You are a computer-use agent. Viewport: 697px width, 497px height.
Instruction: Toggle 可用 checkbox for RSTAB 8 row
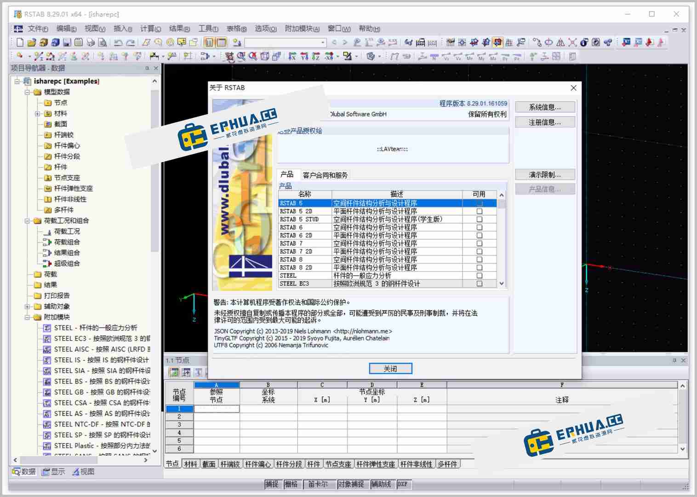coord(480,260)
